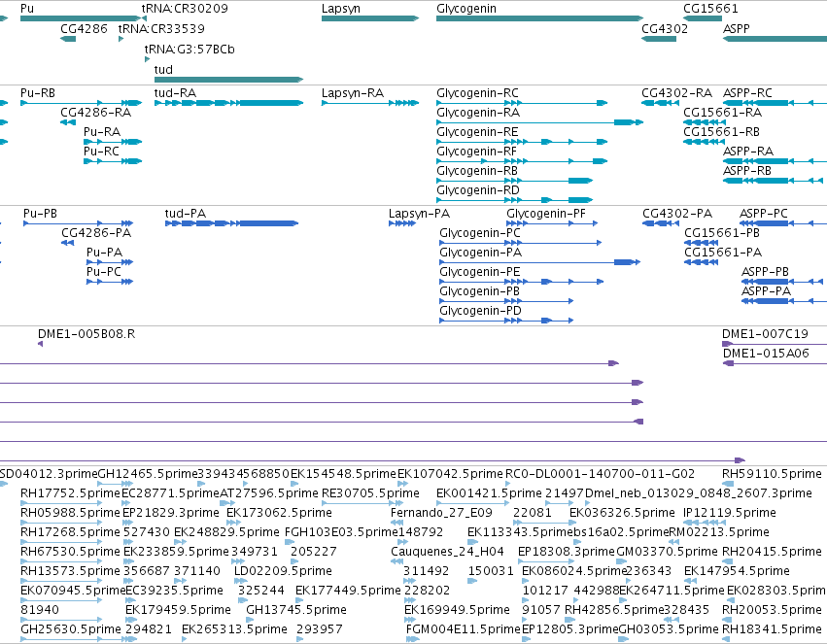This screenshot has height=644, width=827.
Task: Select the Glycogenin-PA protein
Action: (x=540, y=262)
